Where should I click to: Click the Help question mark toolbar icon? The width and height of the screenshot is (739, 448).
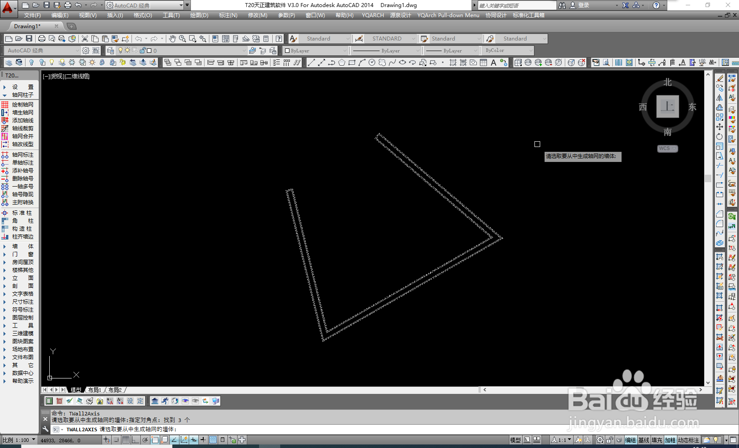click(x=279, y=39)
